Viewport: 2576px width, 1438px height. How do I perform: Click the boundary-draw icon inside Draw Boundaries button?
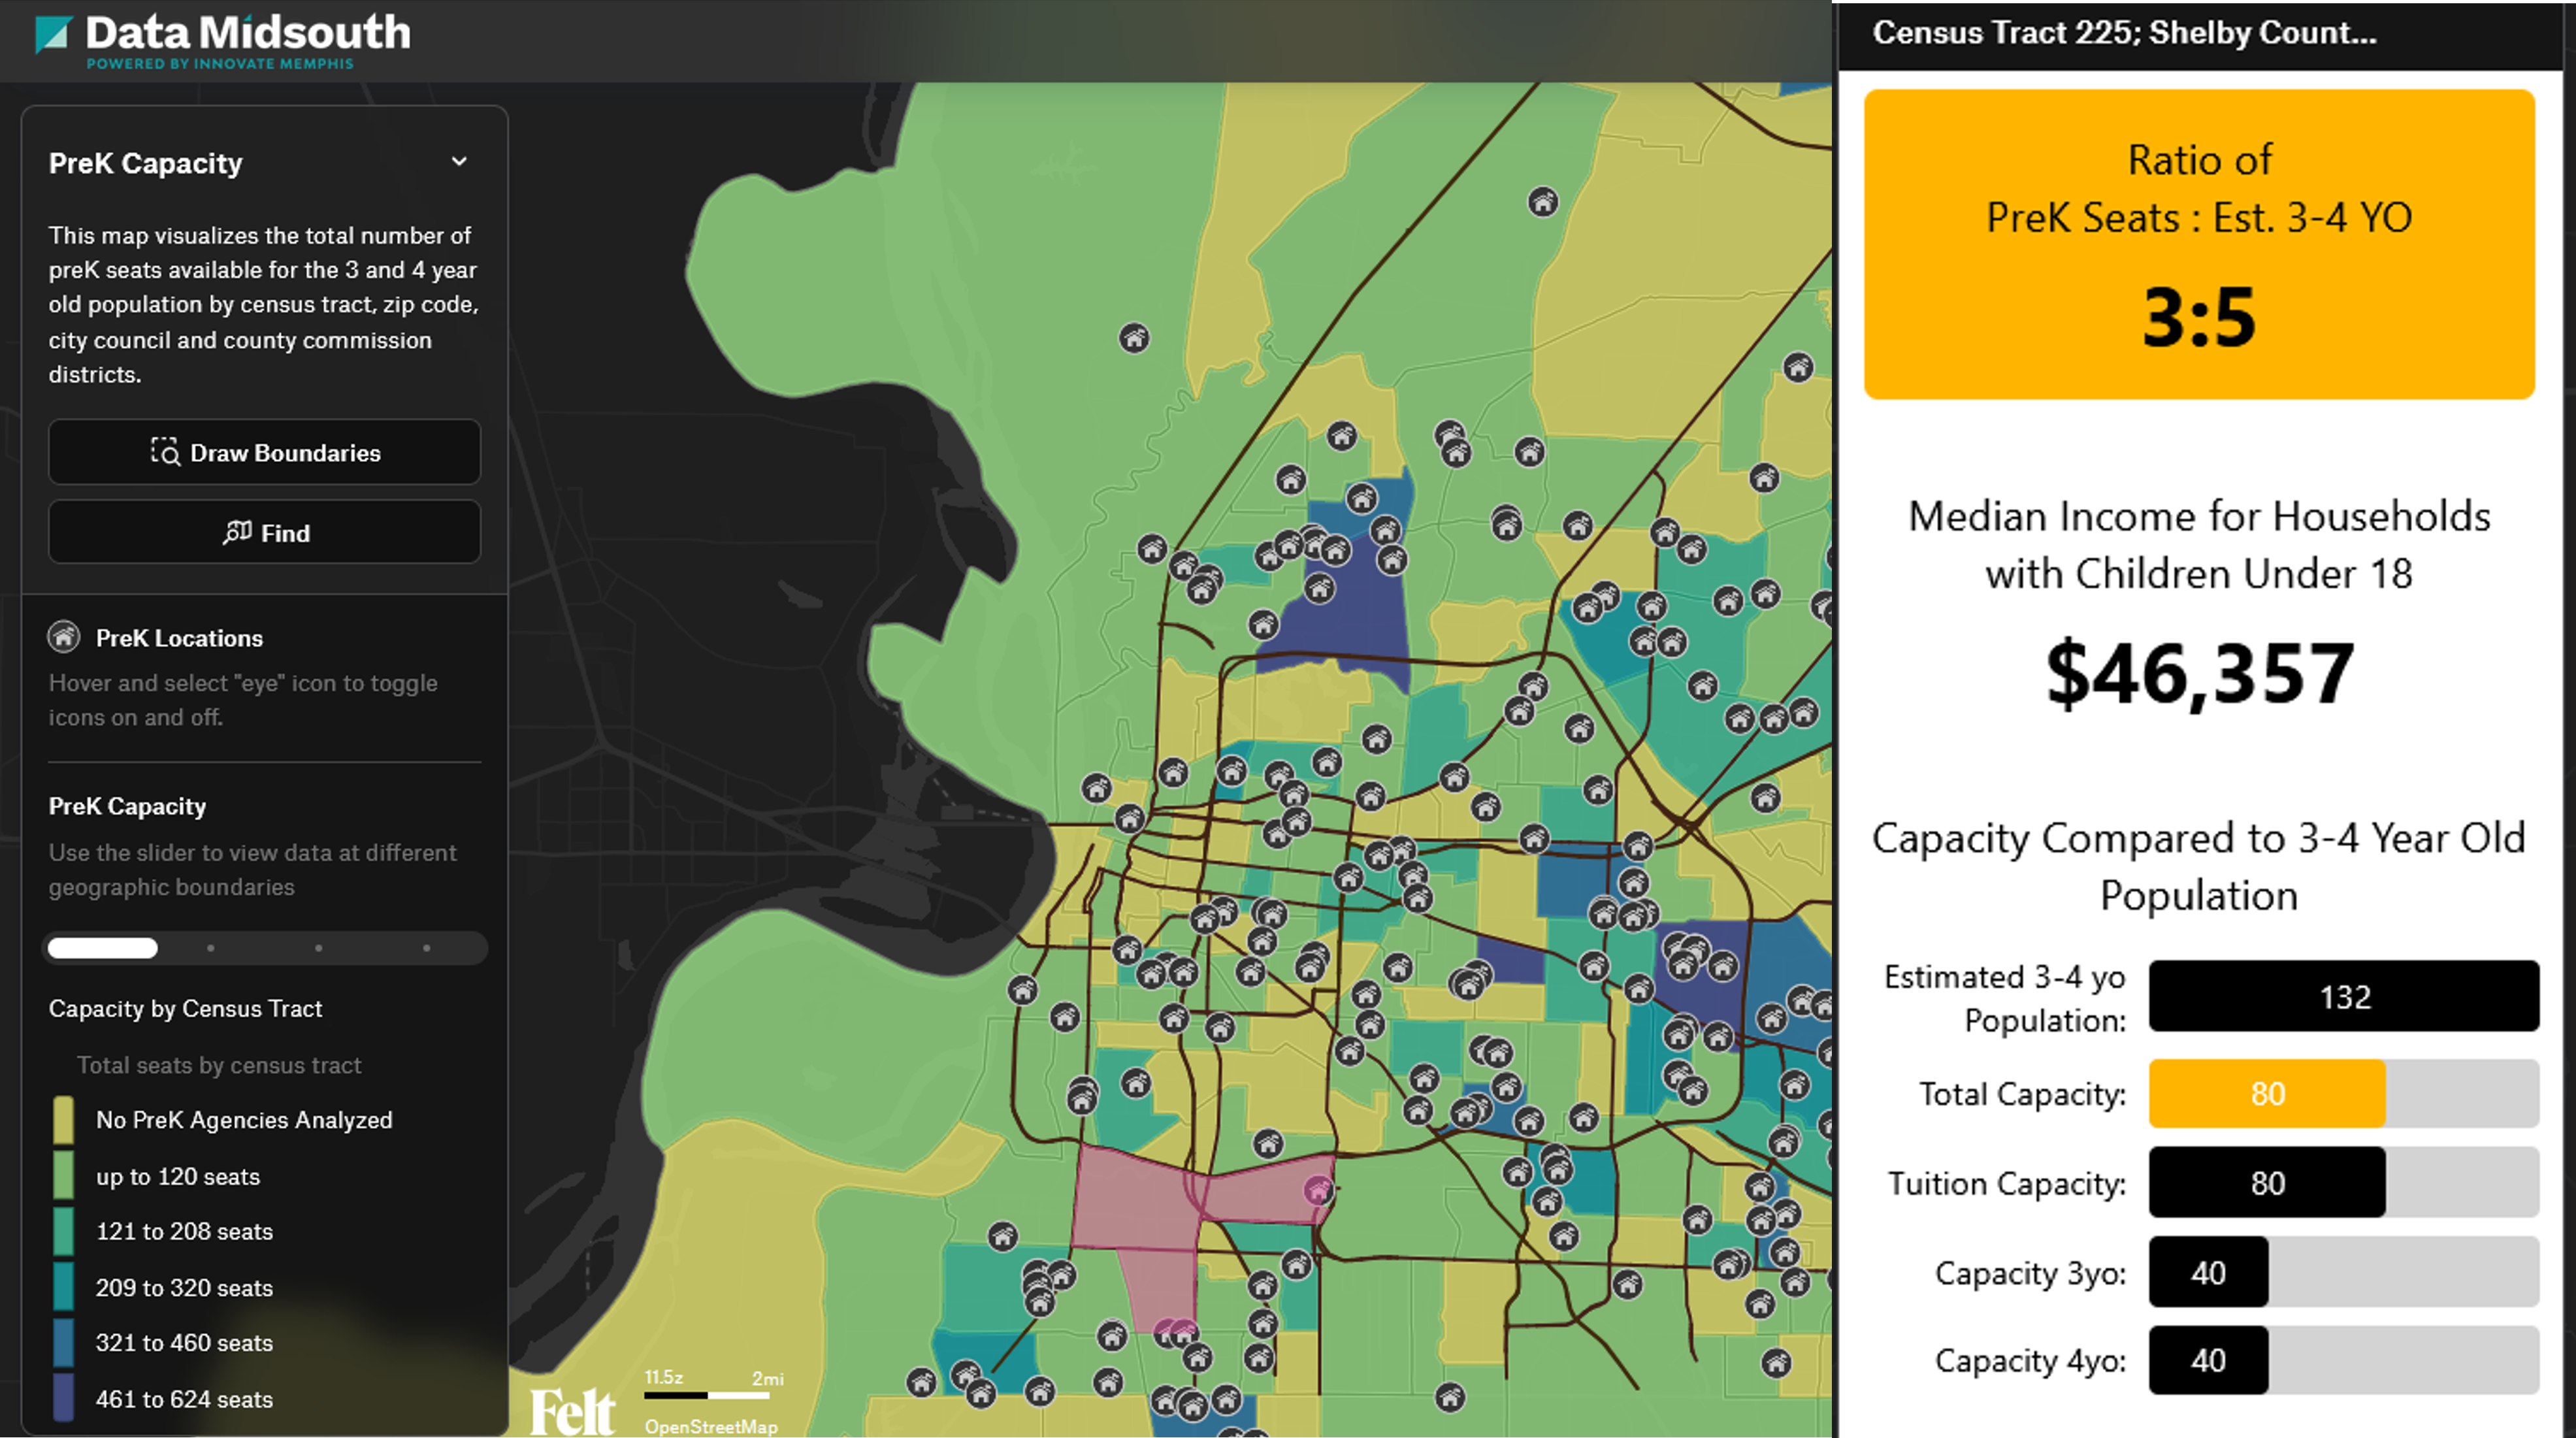tap(166, 452)
